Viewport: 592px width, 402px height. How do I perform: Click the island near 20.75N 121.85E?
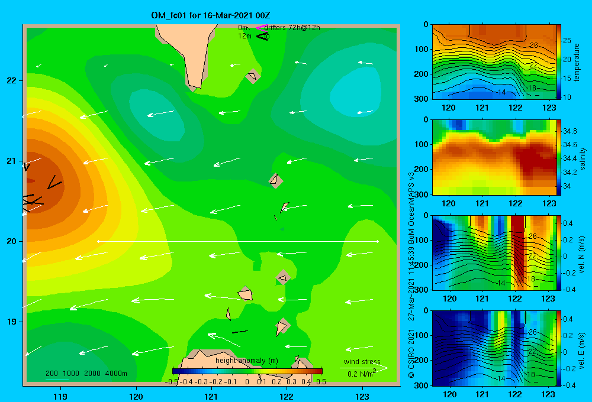pyautogui.click(x=276, y=180)
